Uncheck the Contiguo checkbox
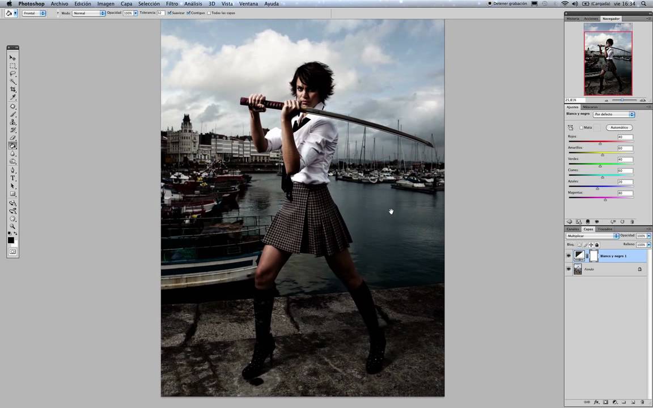 189,13
